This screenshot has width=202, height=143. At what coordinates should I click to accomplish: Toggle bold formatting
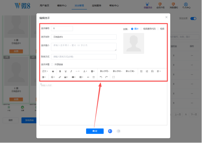[x=60, y=71]
